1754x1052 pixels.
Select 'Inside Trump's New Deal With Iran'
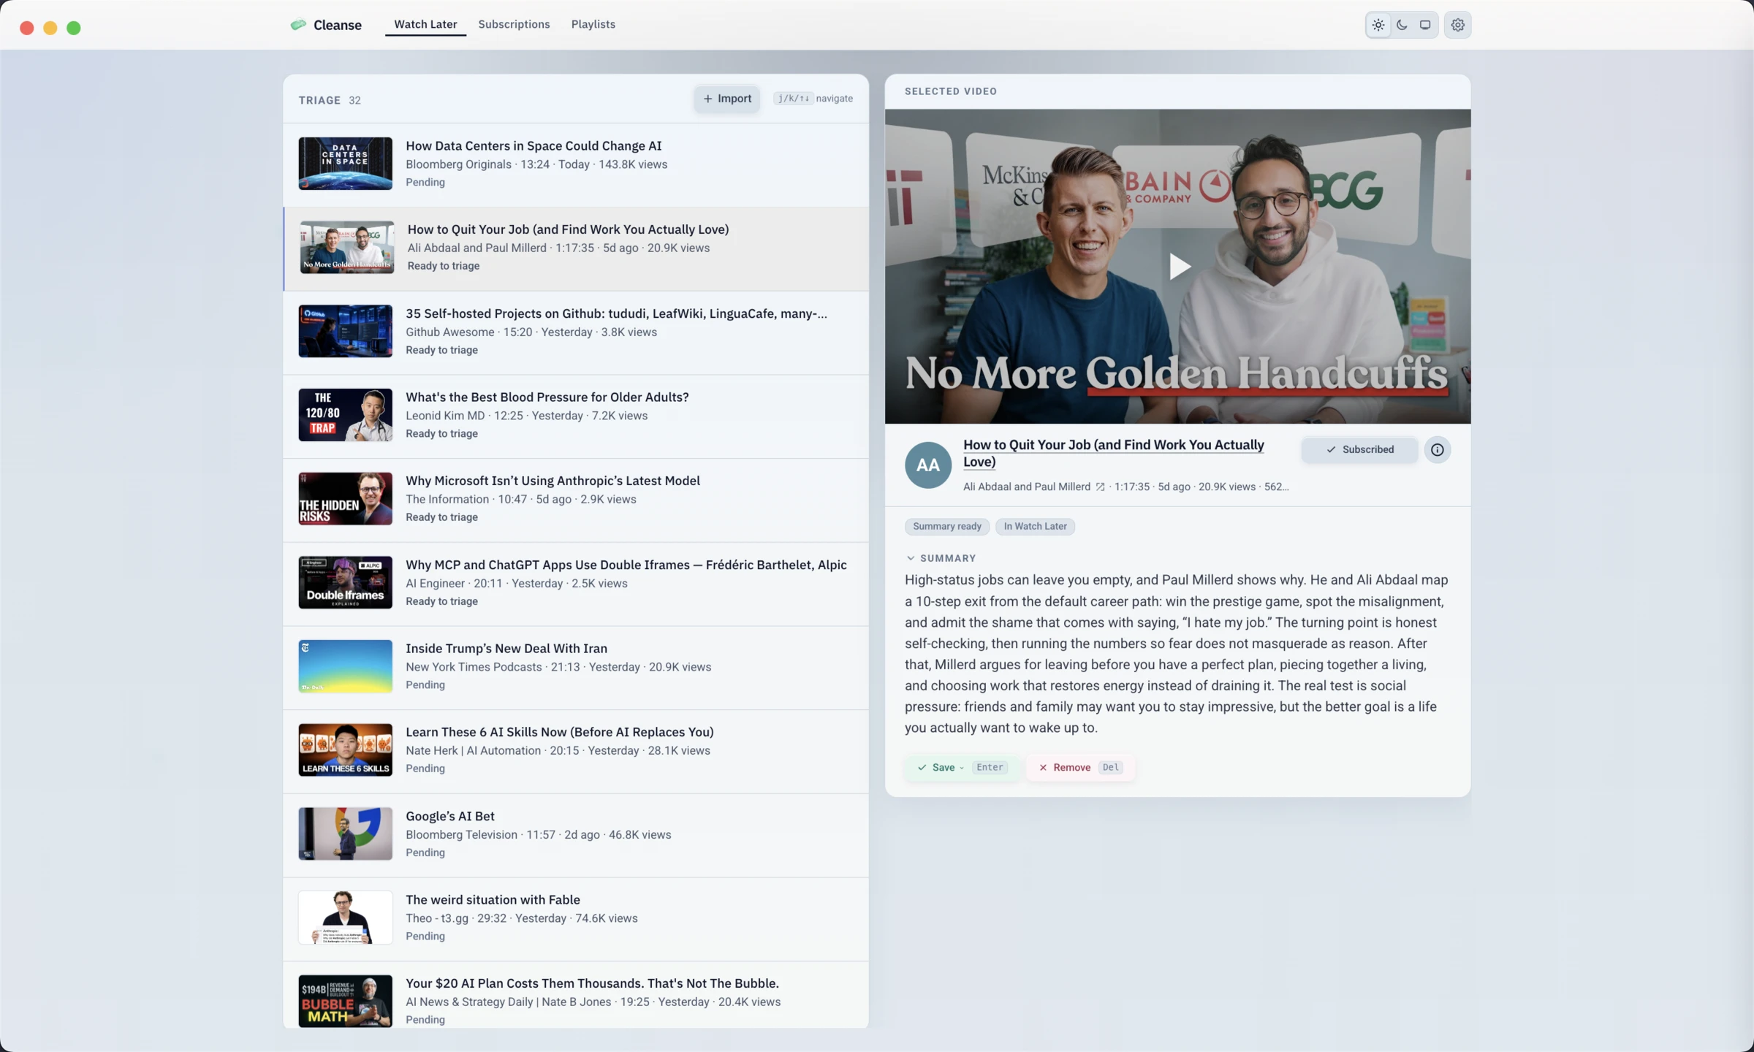pos(506,648)
